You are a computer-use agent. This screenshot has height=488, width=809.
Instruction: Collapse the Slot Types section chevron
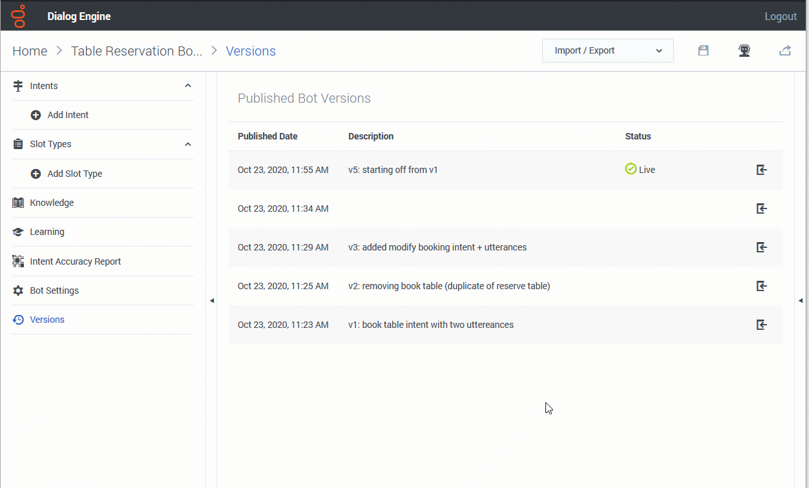[188, 144]
